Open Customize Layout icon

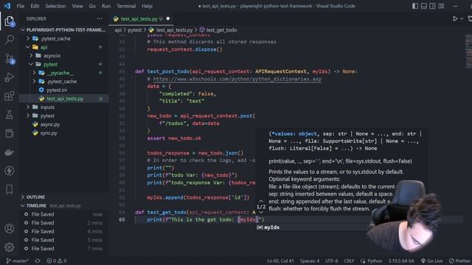441,6
